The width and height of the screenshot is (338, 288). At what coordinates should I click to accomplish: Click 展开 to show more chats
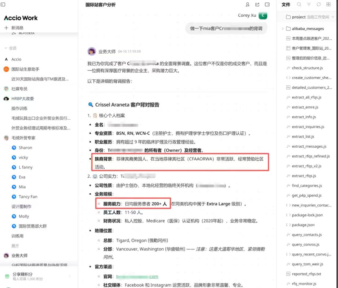tap(15, 246)
